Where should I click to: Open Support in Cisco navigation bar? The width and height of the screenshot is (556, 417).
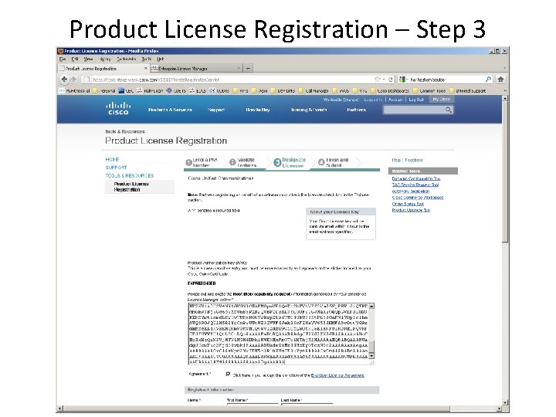click(216, 110)
